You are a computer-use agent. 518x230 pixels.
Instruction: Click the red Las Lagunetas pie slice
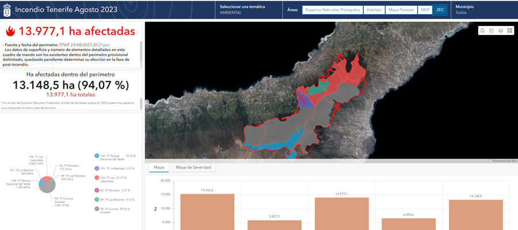(47, 179)
